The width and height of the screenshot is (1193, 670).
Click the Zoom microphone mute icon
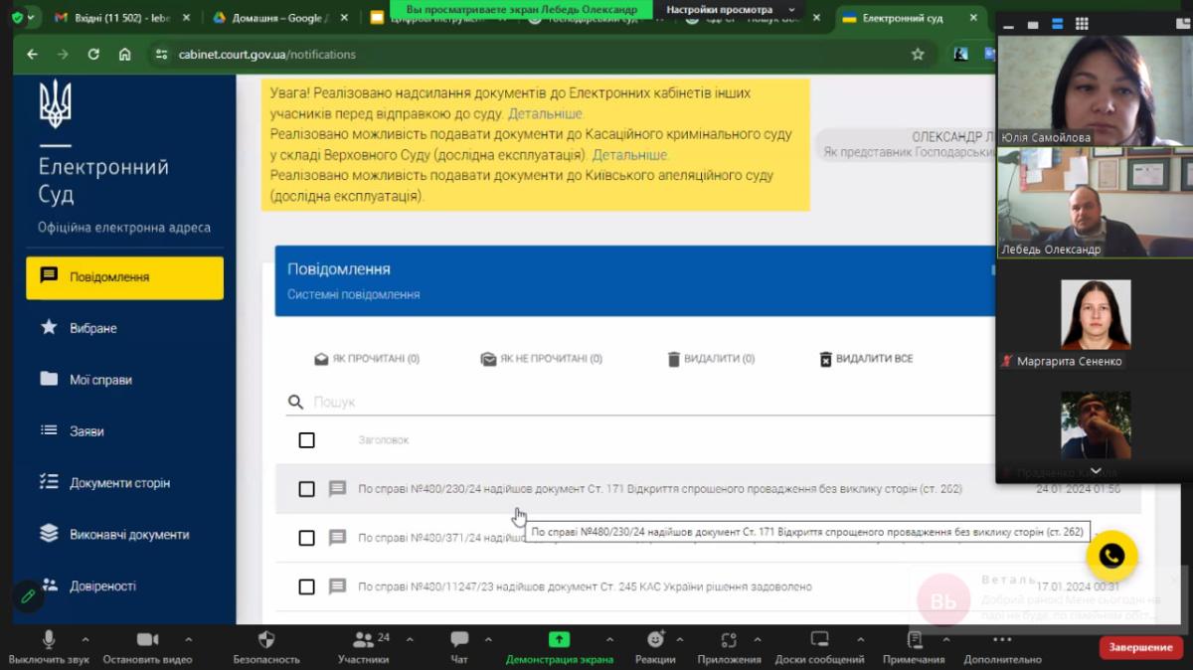click(x=48, y=639)
